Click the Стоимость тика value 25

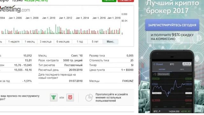click(x=132, y=60)
